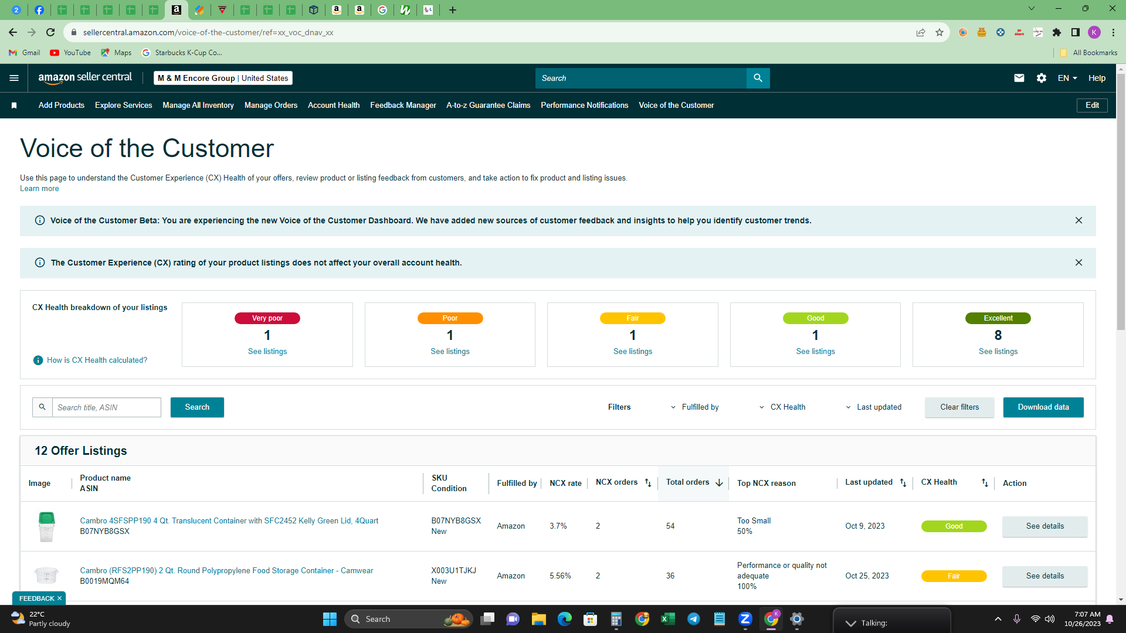
Task: Click the Fair CX Health badge in second row
Action: [954, 576]
